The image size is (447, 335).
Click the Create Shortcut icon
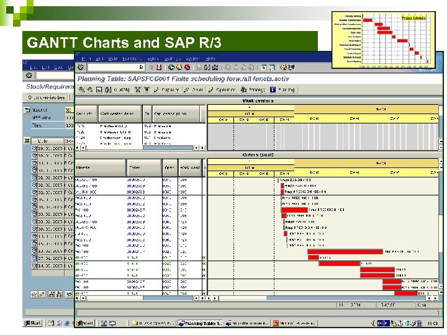point(272,68)
